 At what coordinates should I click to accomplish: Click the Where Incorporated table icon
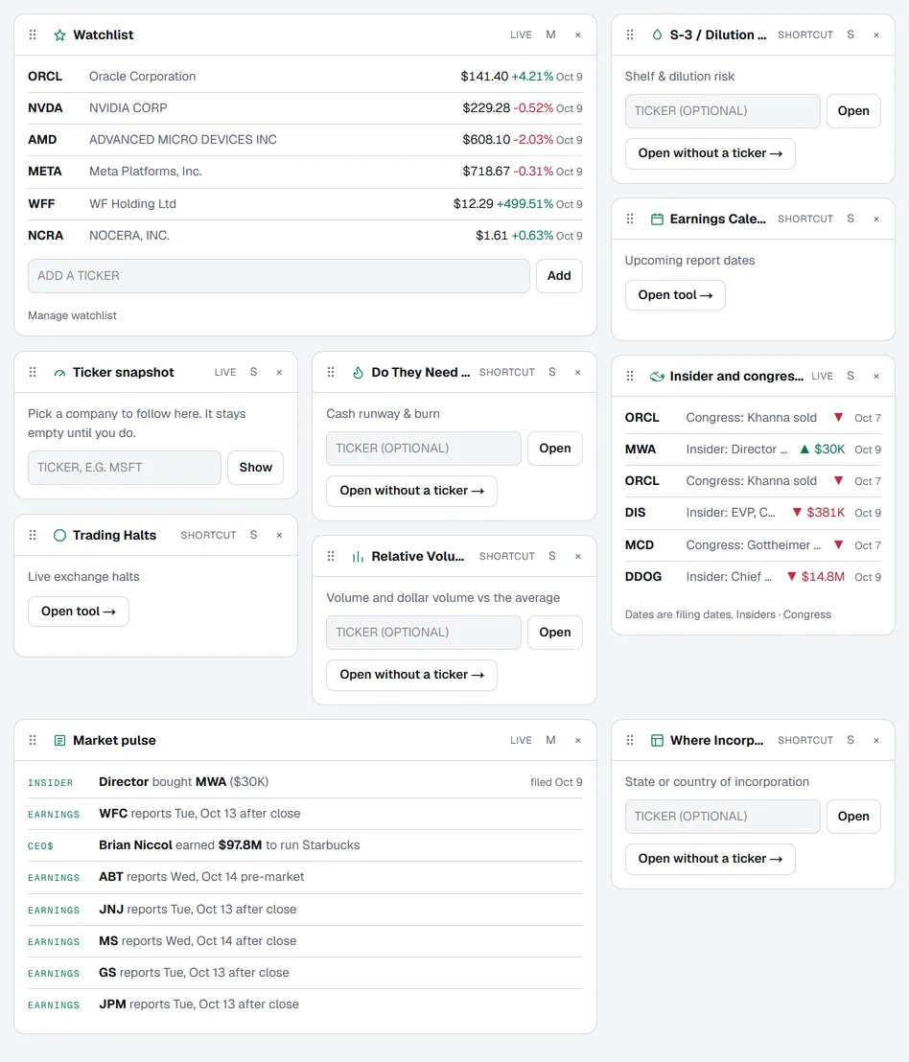coord(657,740)
